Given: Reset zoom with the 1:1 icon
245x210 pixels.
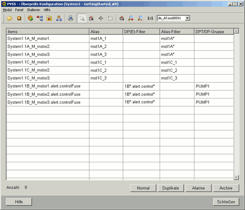Looking at the screenshot, I should (x=150, y=18).
